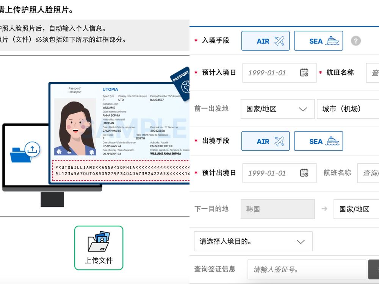Click the dark search button beside the visa input
Screen dimensions: 379x284
pos(374,269)
